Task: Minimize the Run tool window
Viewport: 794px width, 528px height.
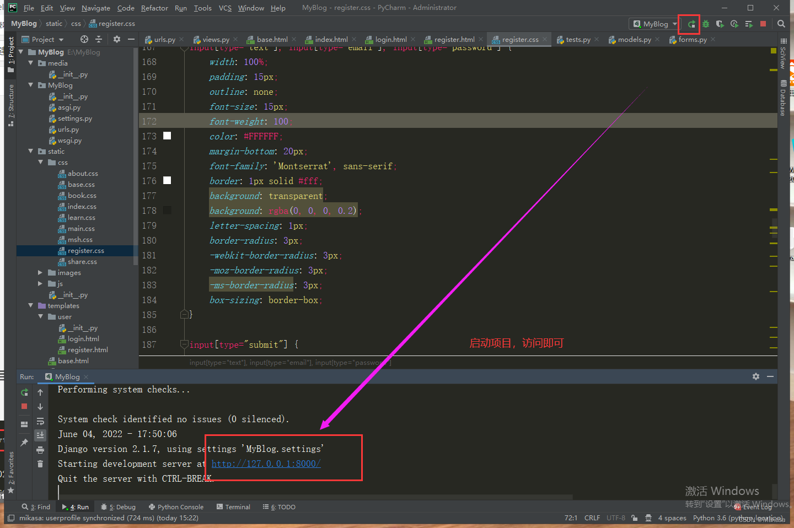Action: (x=770, y=376)
